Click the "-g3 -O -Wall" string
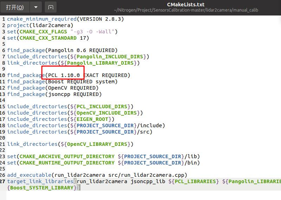Viewport: 281px width, 200px height. (x=92, y=32)
